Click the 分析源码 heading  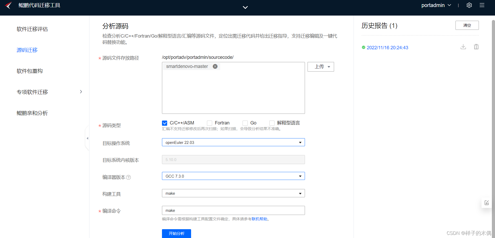pyautogui.click(x=115, y=26)
